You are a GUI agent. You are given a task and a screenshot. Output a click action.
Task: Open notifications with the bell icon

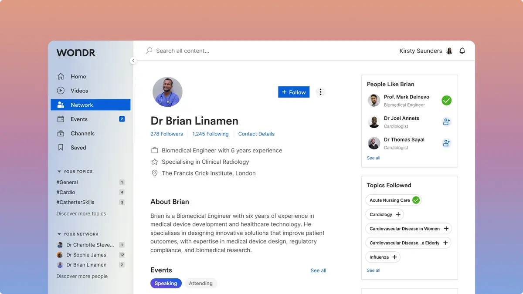point(462,51)
